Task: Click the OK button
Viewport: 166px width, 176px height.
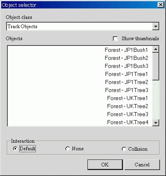Action: pos(105,165)
